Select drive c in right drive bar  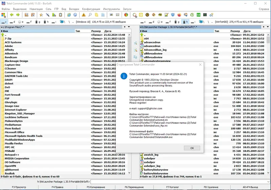[x=143, y=22]
